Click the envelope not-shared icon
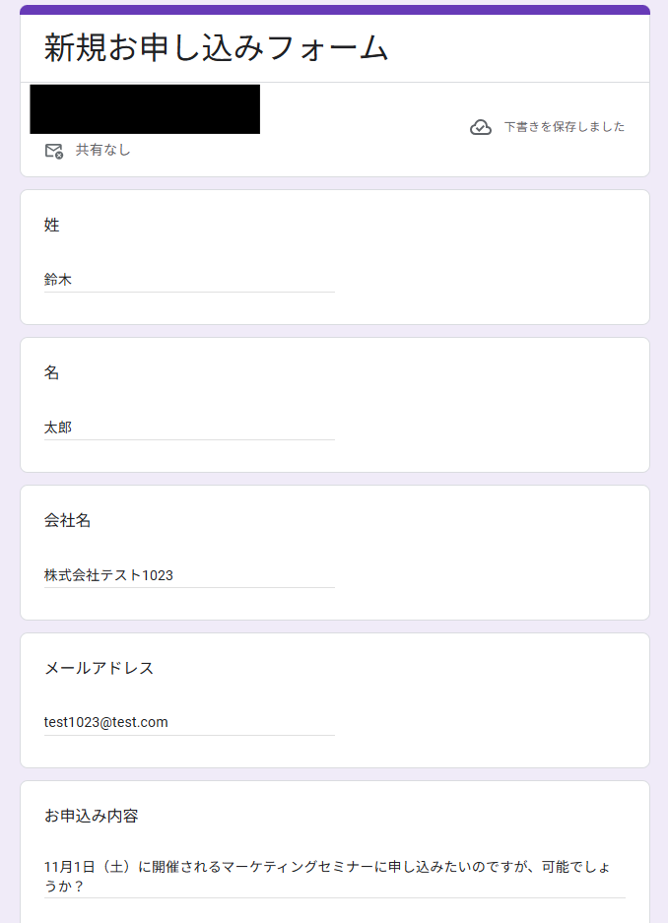Image resolution: width=668 pixels, height=923 pixels. pyautogui.click(x=54, y=151)
